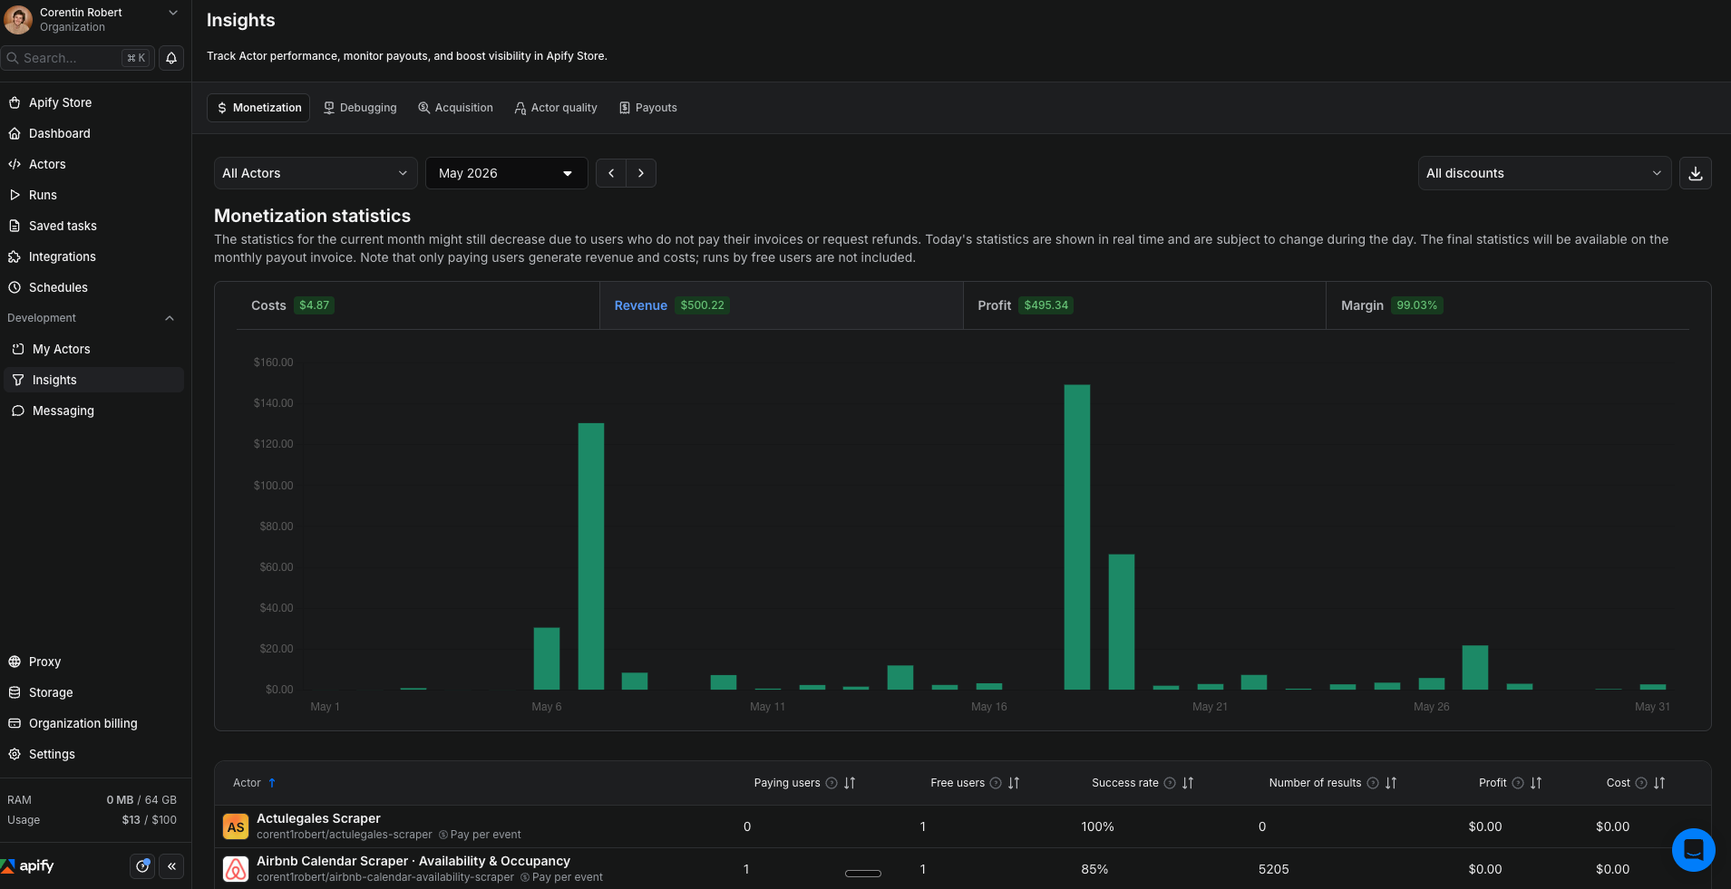The width and height of the screenshot is (1731, 889).
Task: Expand the May 2026 month selector
Action: (506, 173)
